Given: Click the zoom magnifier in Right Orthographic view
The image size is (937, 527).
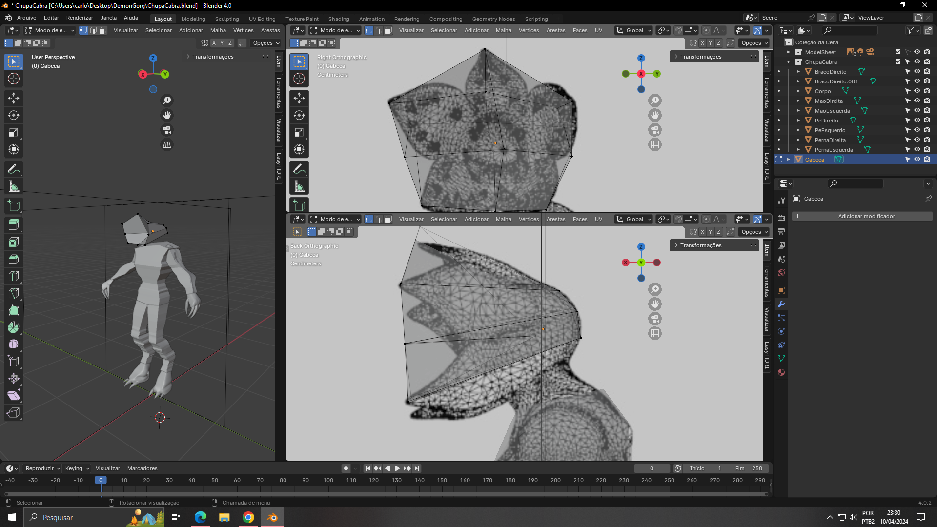Looking at the screenshot, I should pos(655,101).
